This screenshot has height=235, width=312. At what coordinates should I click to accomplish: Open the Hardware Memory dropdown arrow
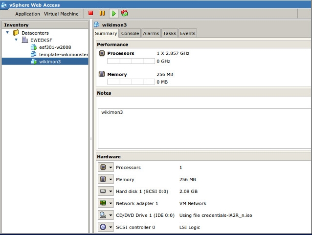click(111, 179)
